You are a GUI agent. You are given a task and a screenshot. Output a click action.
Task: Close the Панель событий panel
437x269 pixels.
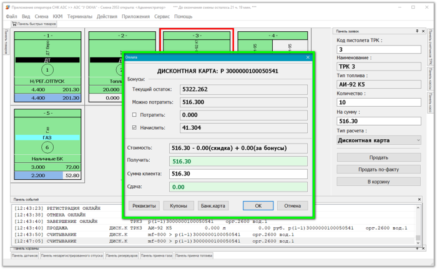pos(419,199)
